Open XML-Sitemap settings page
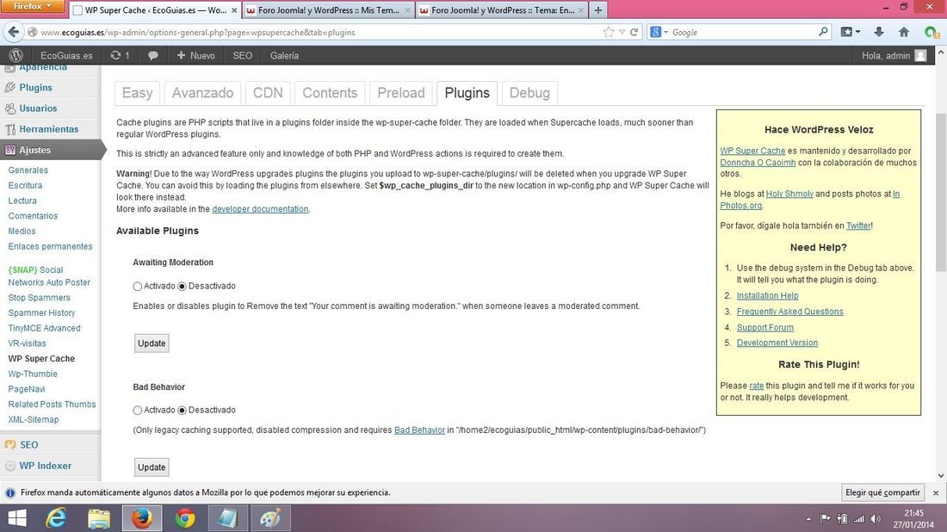The width and height of the screenshot is (947, 532). [x=34, y=420]
